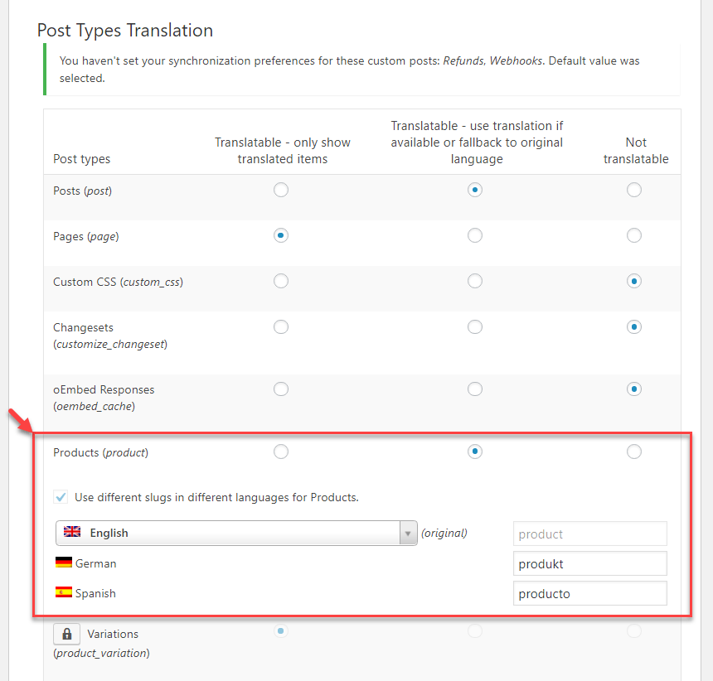Click the lock icon beside Variations

[x=67, y=634]
